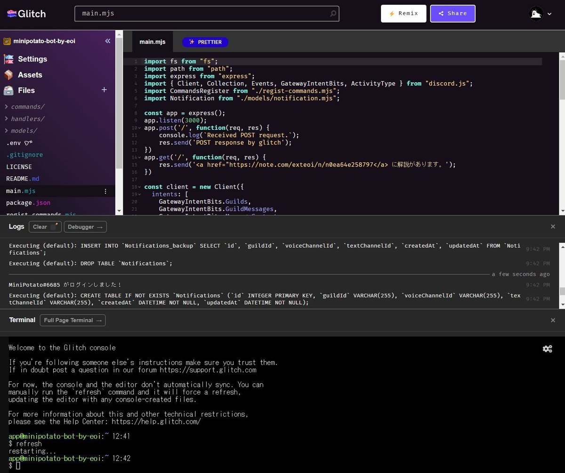Switch to the main.mjs editor tab

pos(152,41)
